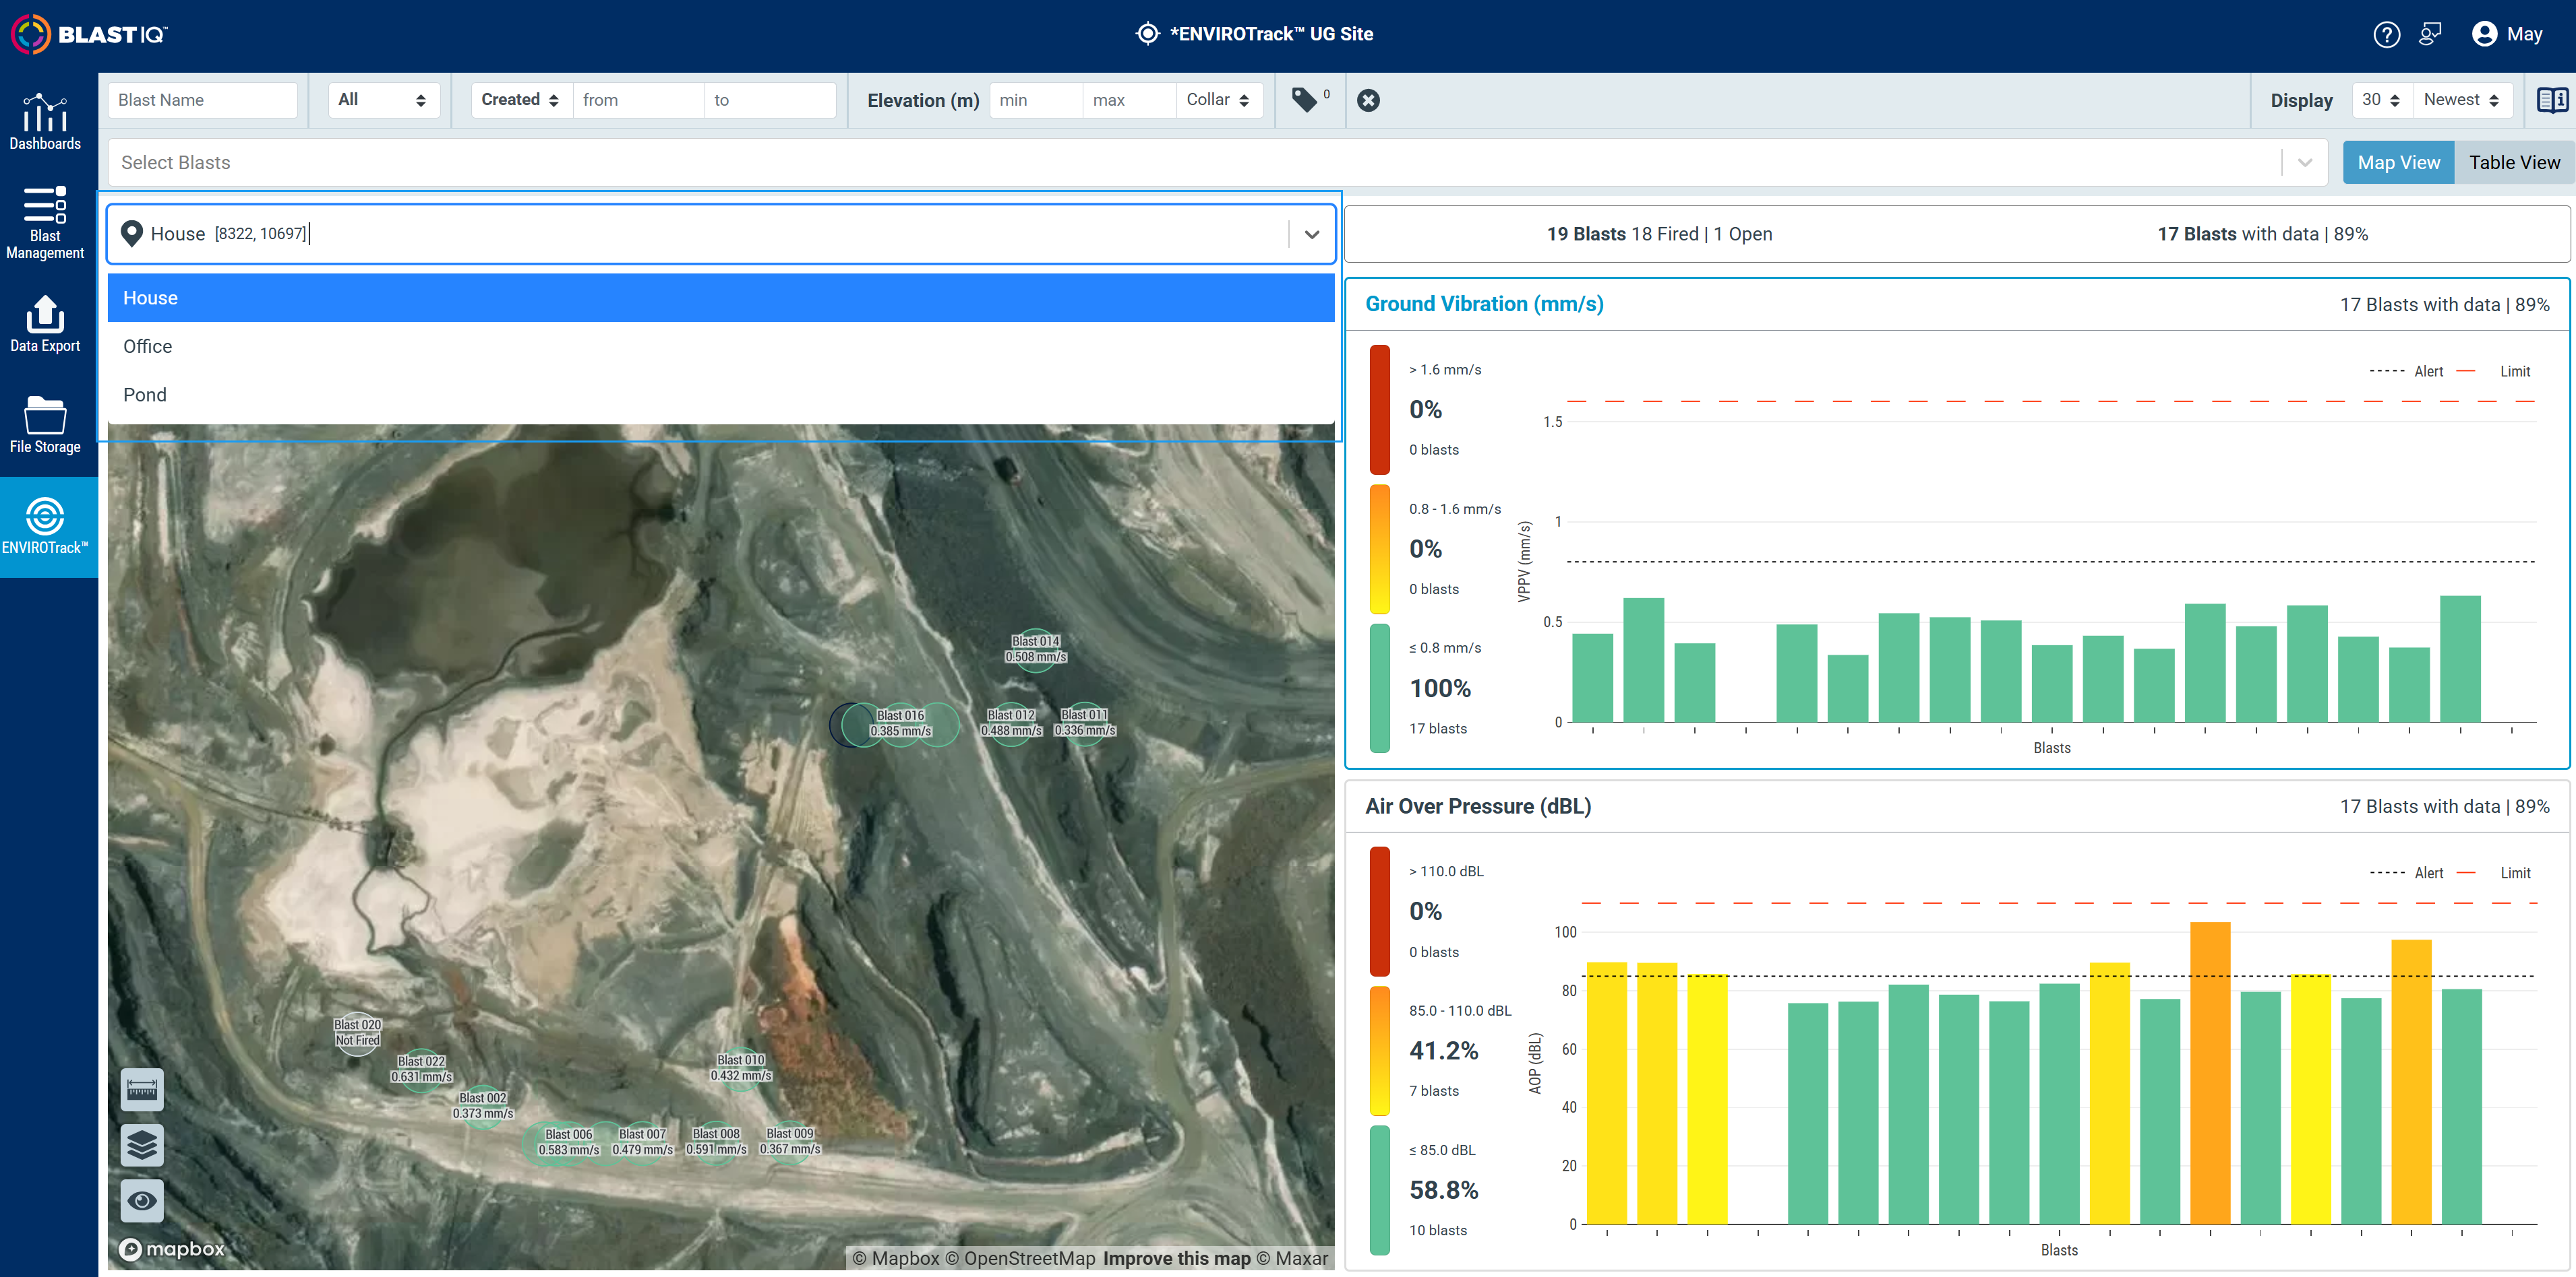This screenshot has height=1277, width=2576.
Task: Click the '19 Blasts 18 Fired | 1 Open' summary
Action: tap(1659, 234)
